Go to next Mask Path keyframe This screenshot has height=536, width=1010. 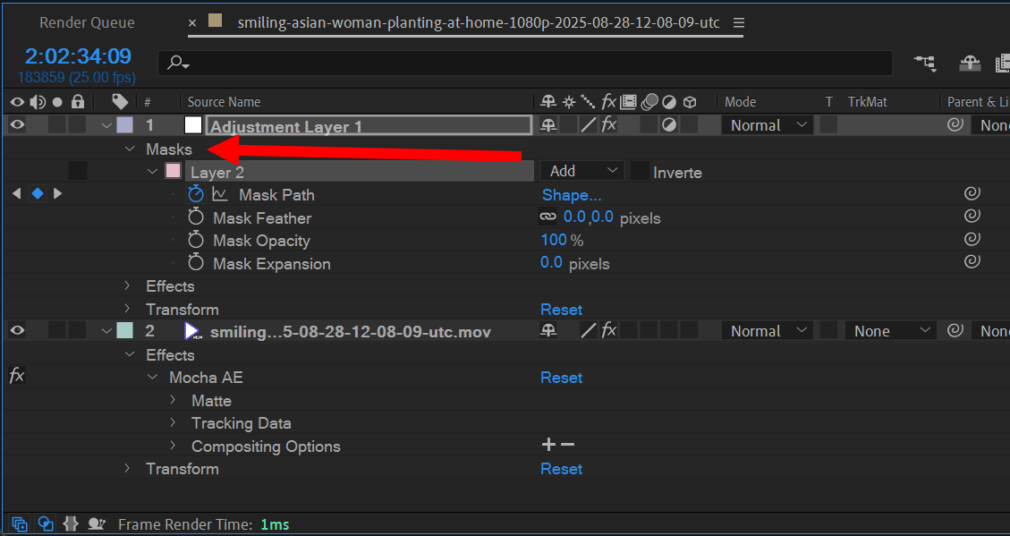point(57,193)
